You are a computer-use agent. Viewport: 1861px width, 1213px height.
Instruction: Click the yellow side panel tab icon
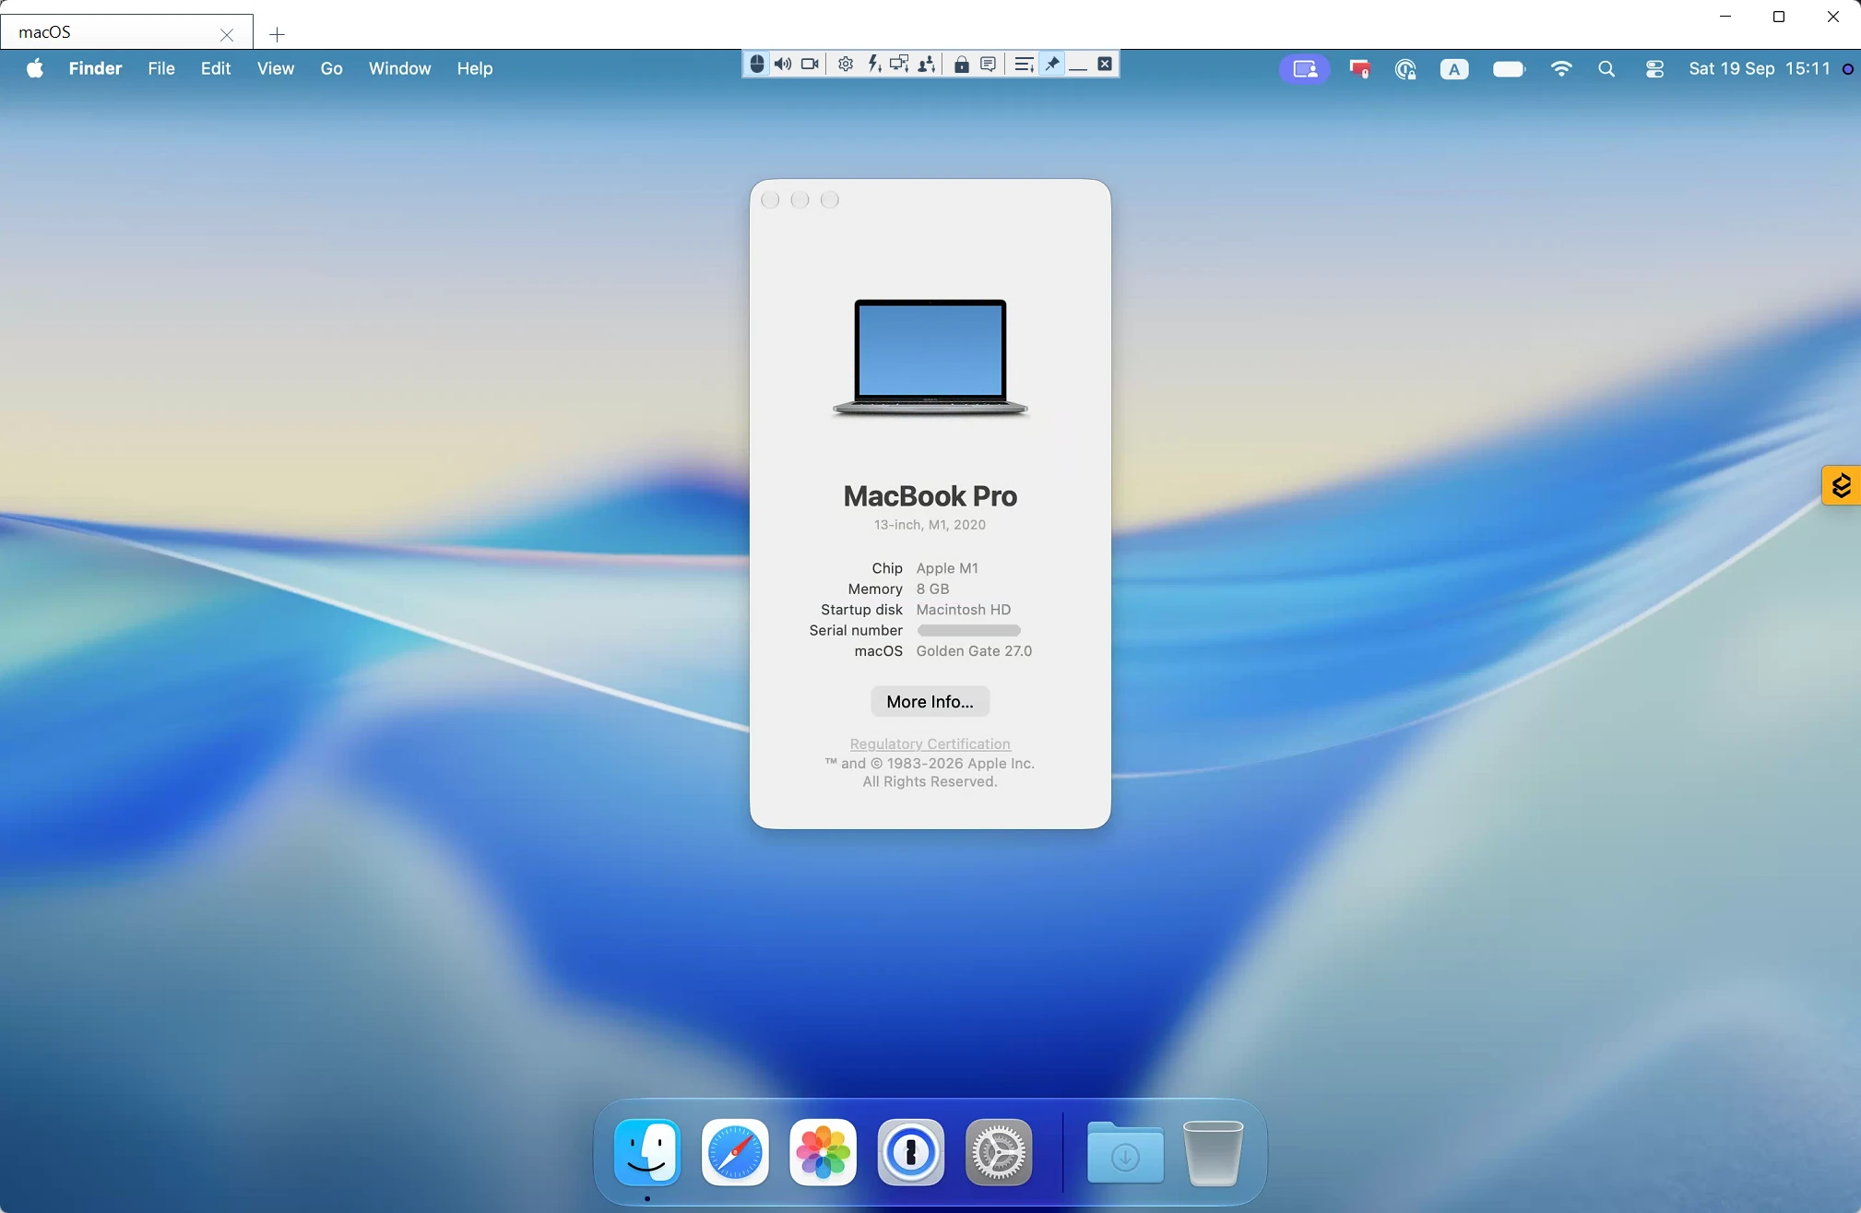(x=1841, y=485)
